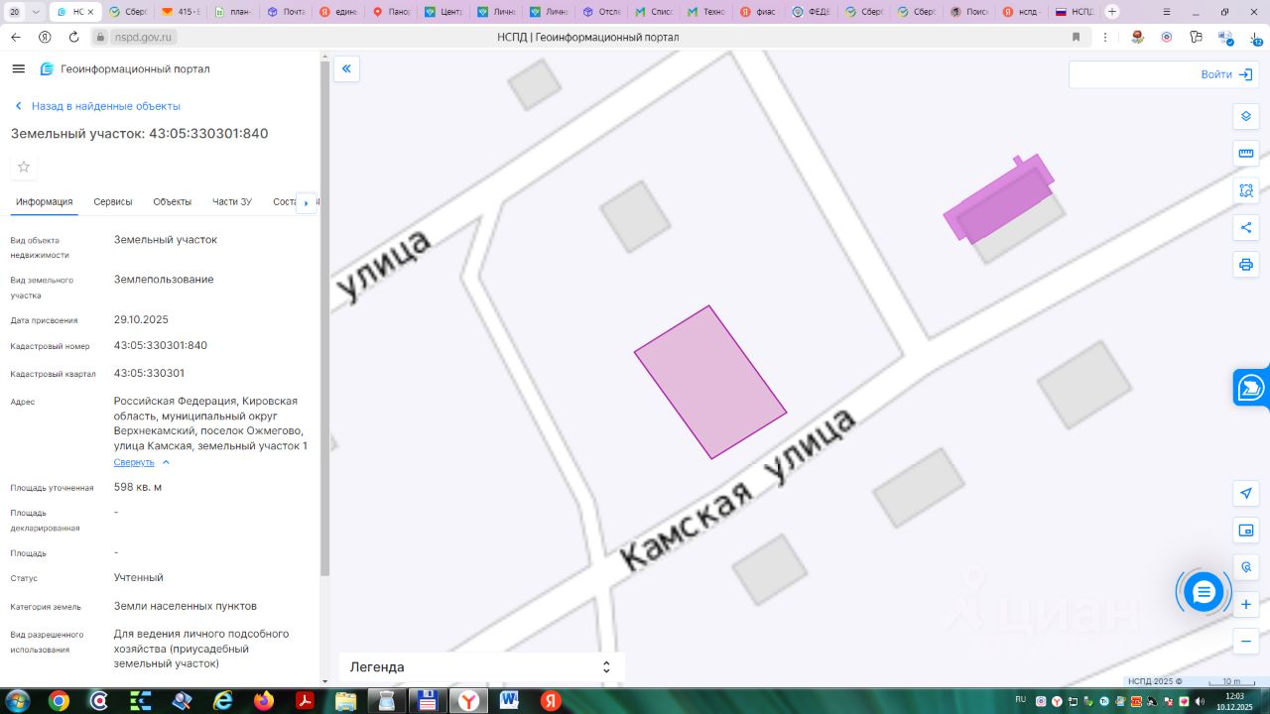Open the tab count dropdown in the browser

[36, 12]
